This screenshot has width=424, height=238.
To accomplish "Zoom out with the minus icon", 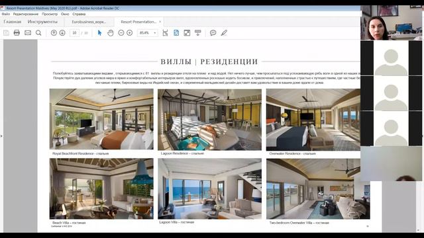I will pos(121,33).
